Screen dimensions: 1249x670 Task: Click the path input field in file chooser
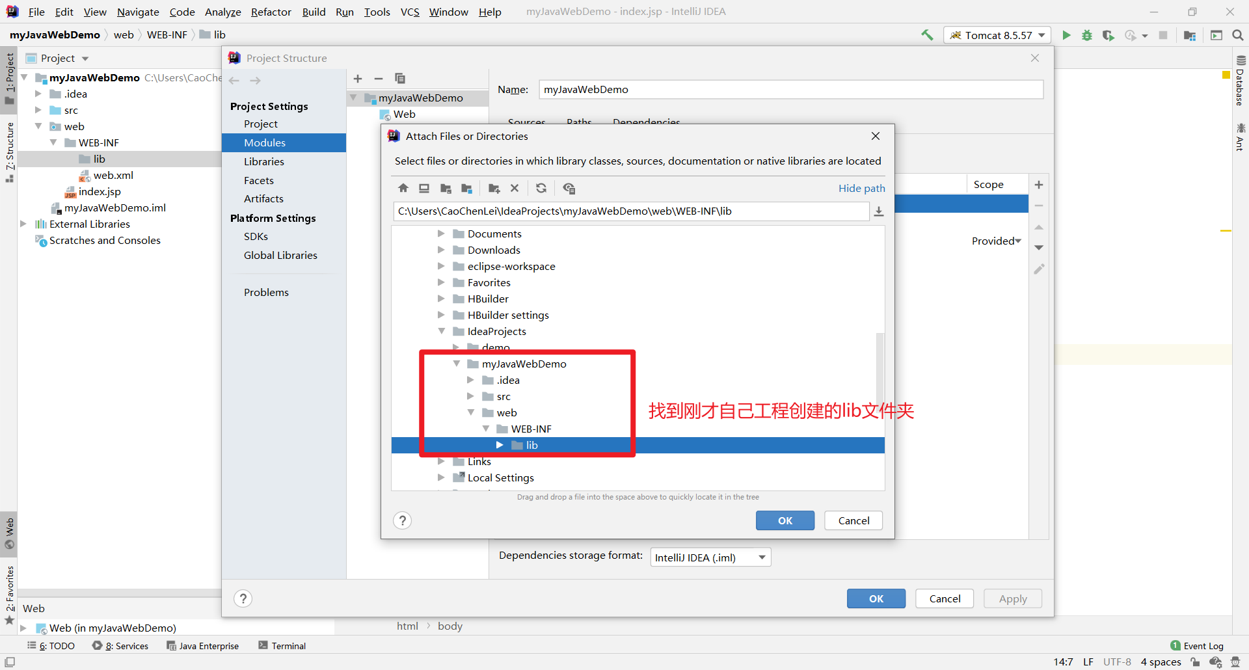630,211
